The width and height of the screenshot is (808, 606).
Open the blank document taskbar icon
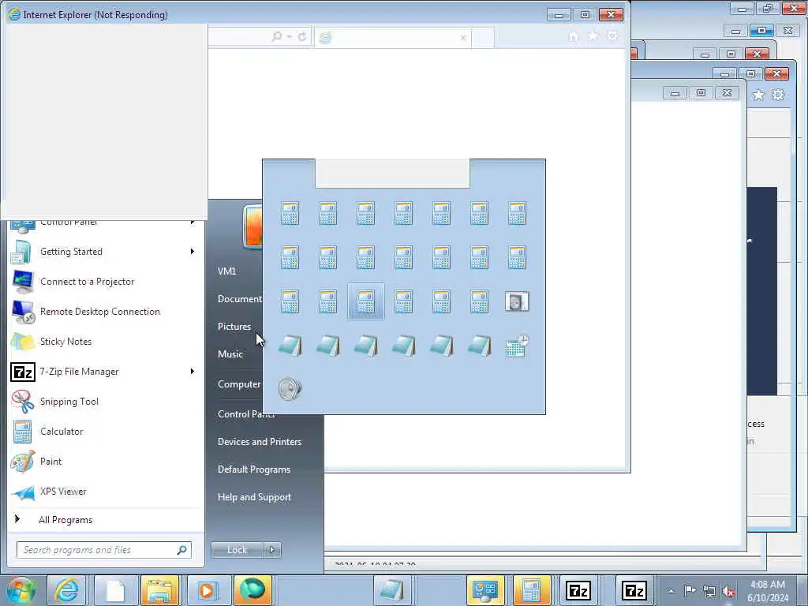(115, 590)
